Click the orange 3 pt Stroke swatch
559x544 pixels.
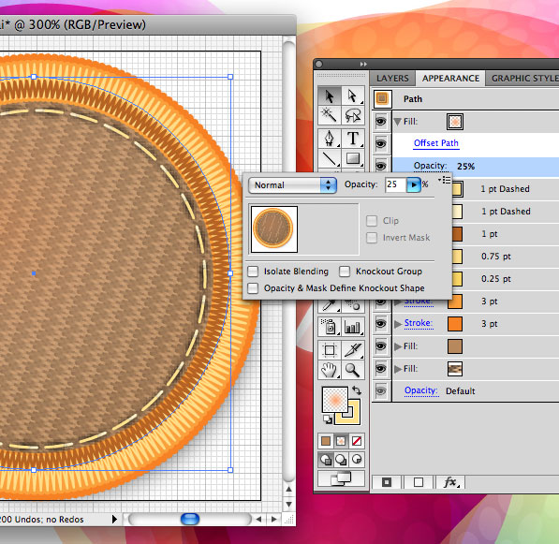pos(455,324)
